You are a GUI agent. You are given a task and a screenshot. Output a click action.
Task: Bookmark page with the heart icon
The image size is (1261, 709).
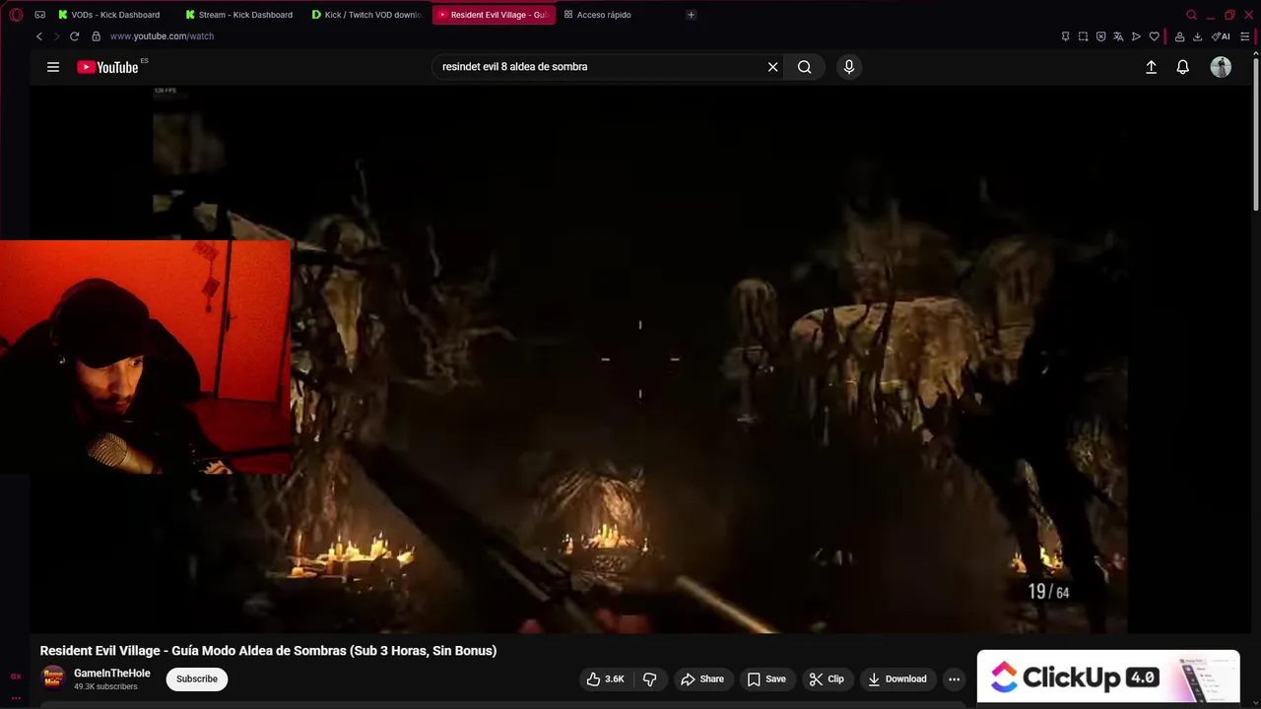point(1154,36)
